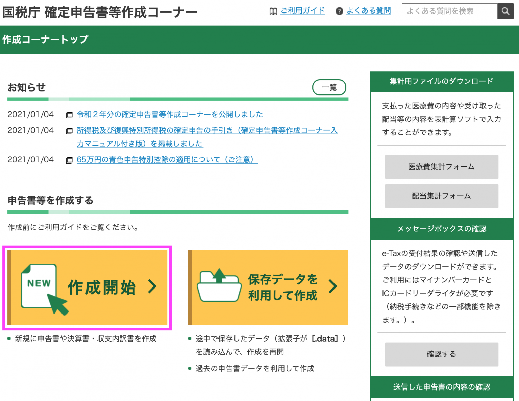Click the chevron arrow on 保存データを利用して作成

[x=333, y=286]
